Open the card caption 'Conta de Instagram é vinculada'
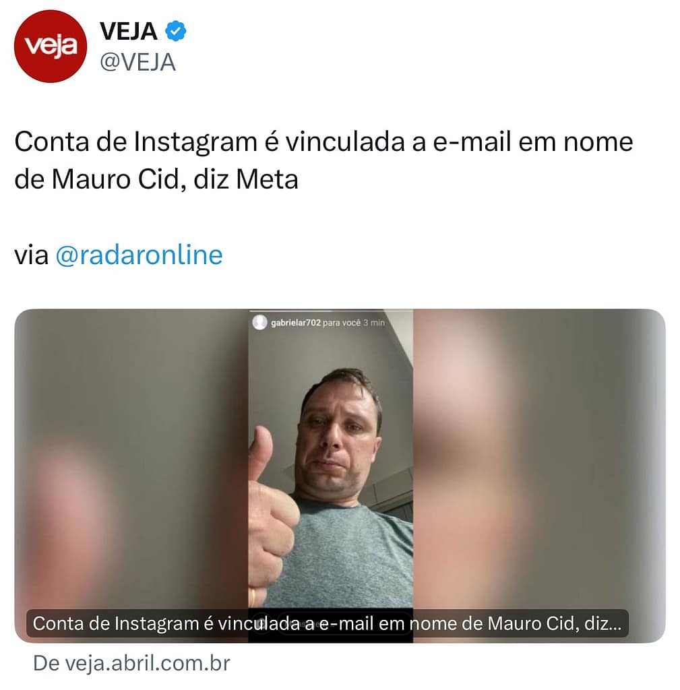The image size is (680, 690). click(327, 623)
